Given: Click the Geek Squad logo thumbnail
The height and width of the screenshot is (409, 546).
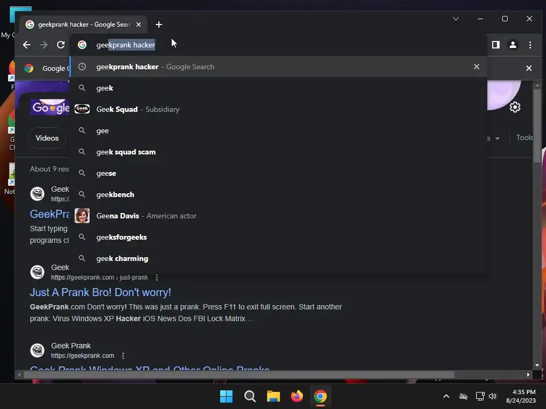Looking at the screenshot, I should (x=82, y=109).
